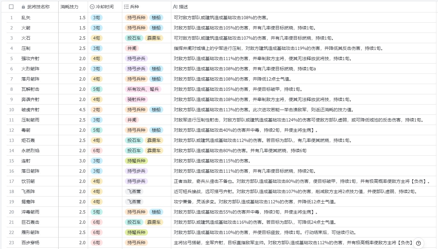Click the single-select icon in 冷却时间 header
Image resolution: width=438 pixels, height=249 pixels.
click(x=92, y=7)
